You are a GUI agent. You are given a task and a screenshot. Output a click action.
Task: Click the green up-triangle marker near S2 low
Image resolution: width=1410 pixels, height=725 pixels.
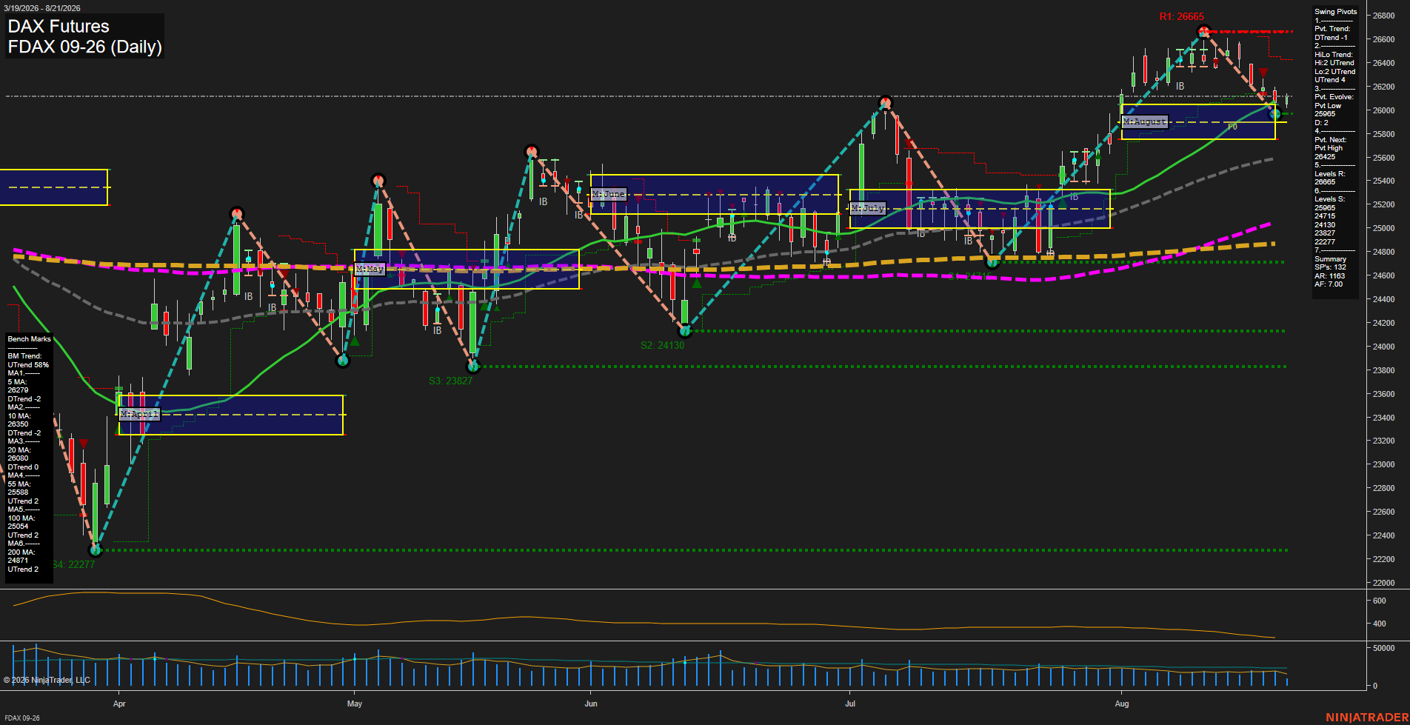[696, 283]
